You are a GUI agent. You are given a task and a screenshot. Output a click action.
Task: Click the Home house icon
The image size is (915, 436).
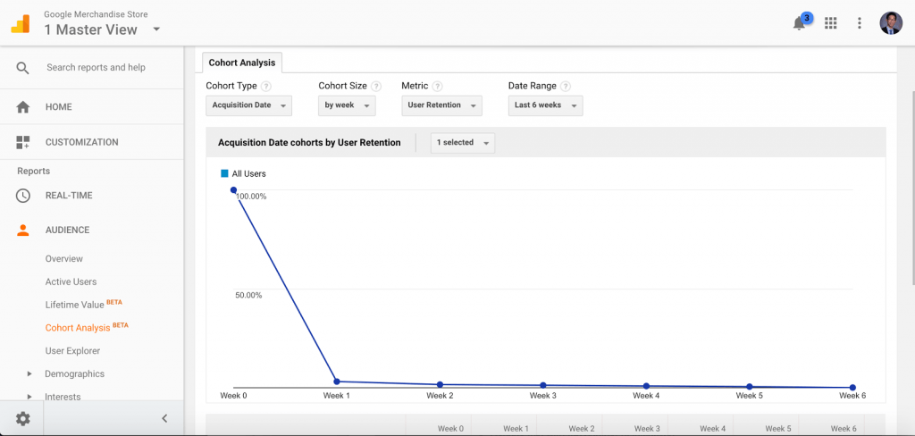(x=22, y=107)
